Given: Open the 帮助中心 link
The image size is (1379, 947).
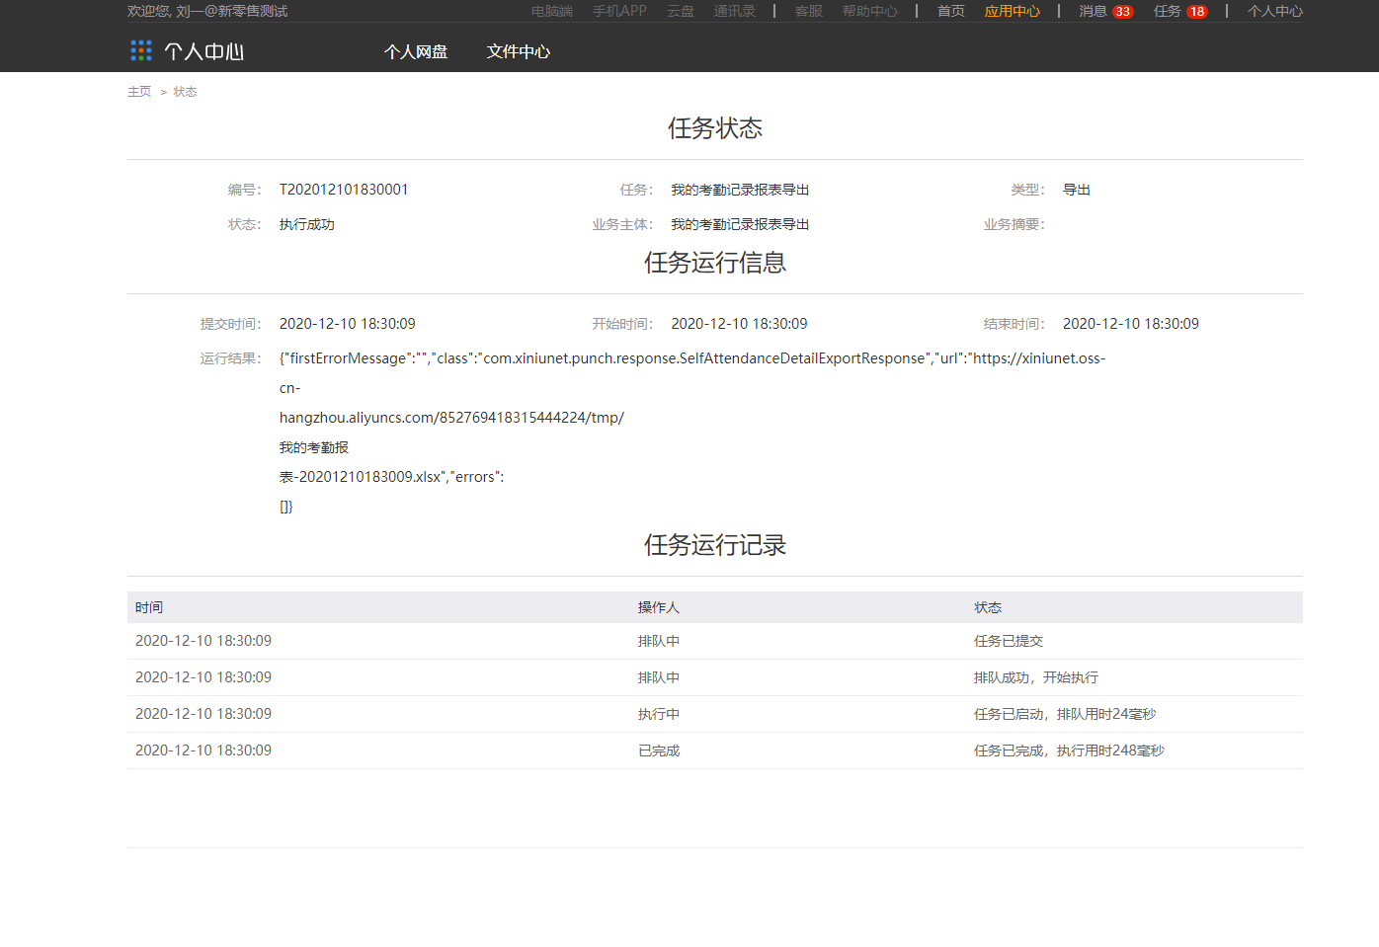Looking at the screenshot, I should click(x=870, y=11).
